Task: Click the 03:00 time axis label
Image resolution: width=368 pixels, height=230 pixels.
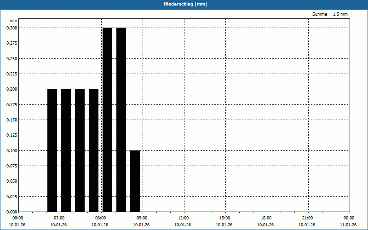Action: (59, 218)
